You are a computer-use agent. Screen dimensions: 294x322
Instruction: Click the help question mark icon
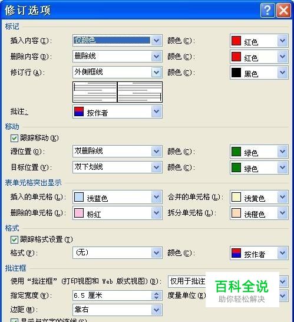[267, 10]
